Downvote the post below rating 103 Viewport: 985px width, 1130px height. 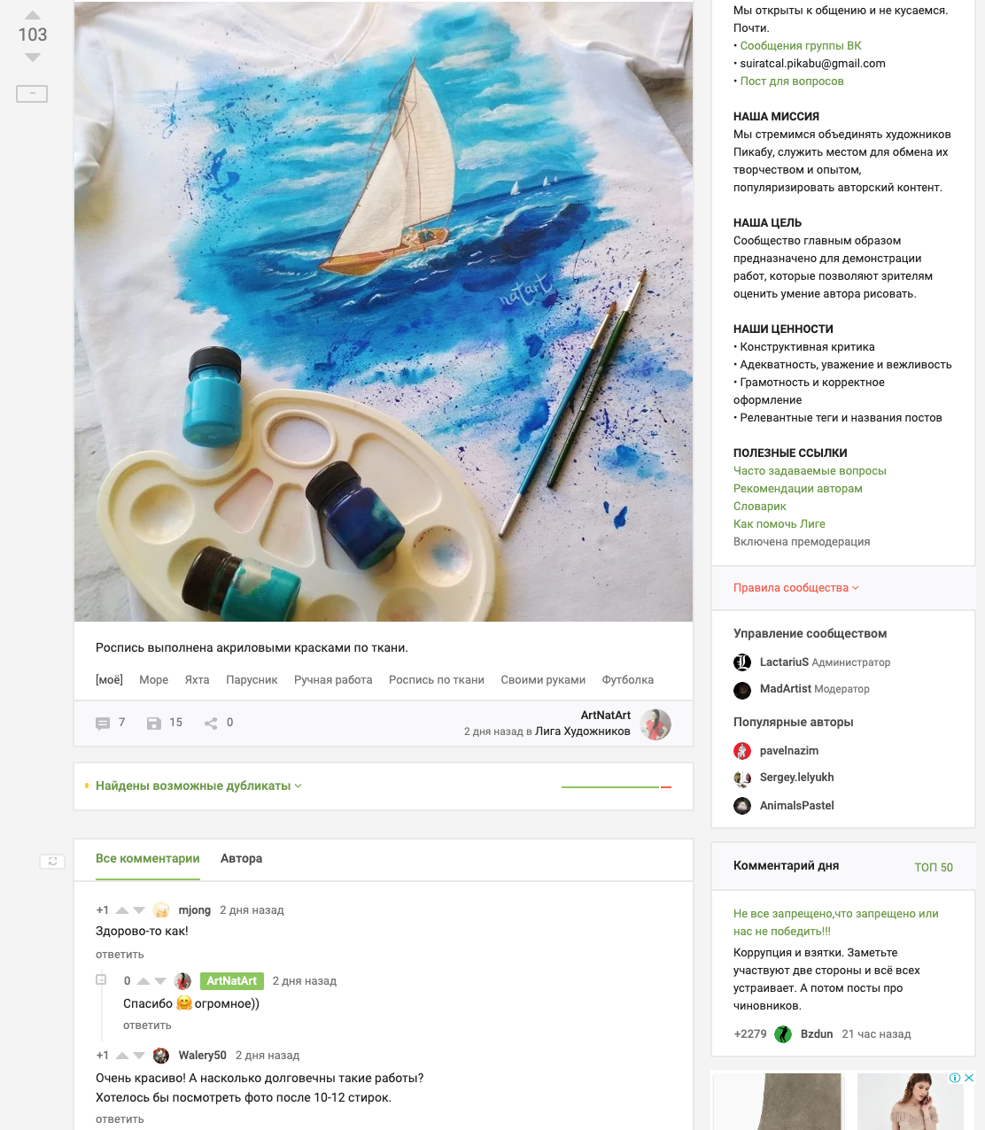click(33, 58)
